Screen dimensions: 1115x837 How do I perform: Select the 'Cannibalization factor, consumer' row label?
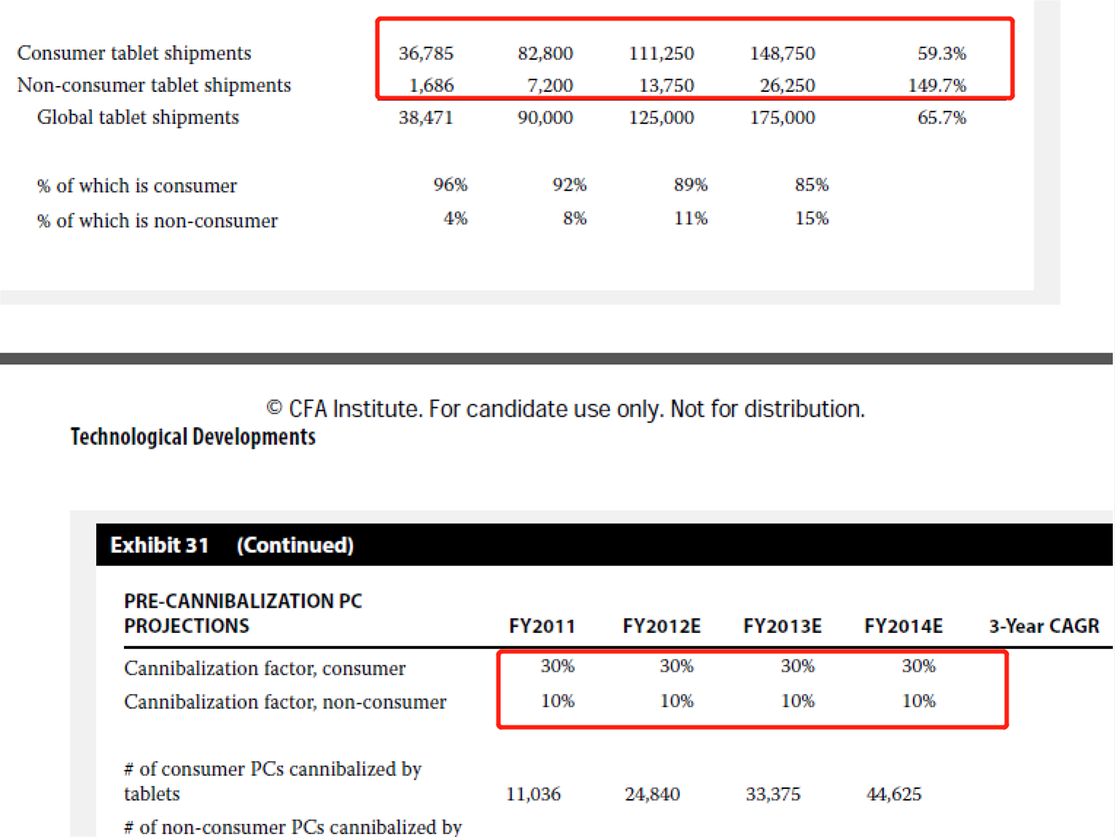click(265, 668)
